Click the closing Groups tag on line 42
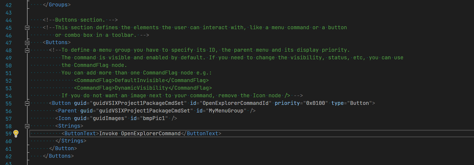Viewport: 474px width, 165px height. 57,5
